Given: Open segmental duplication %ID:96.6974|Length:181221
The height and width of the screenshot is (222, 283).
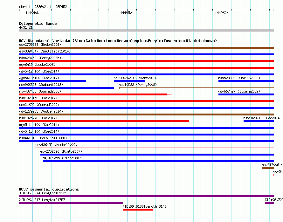Looking at the screenshot, I should [x=43, y=193].
